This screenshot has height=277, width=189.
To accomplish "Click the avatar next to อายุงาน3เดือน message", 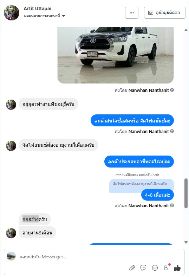I will (11, 233).
